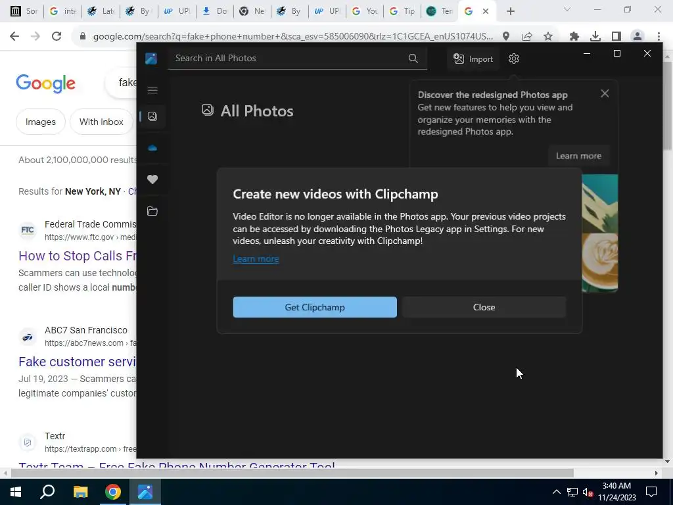Image resolution: width=673 pixels, height=505 pixels.
Task: Switch to the 'inte' Google tab
Action: click(62, 11)
